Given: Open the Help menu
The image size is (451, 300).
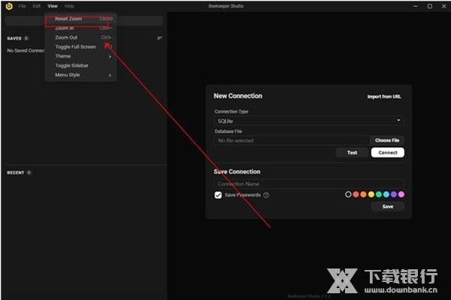Looking at the screenshot, I should pyautogui.click(x=69, y=6).
